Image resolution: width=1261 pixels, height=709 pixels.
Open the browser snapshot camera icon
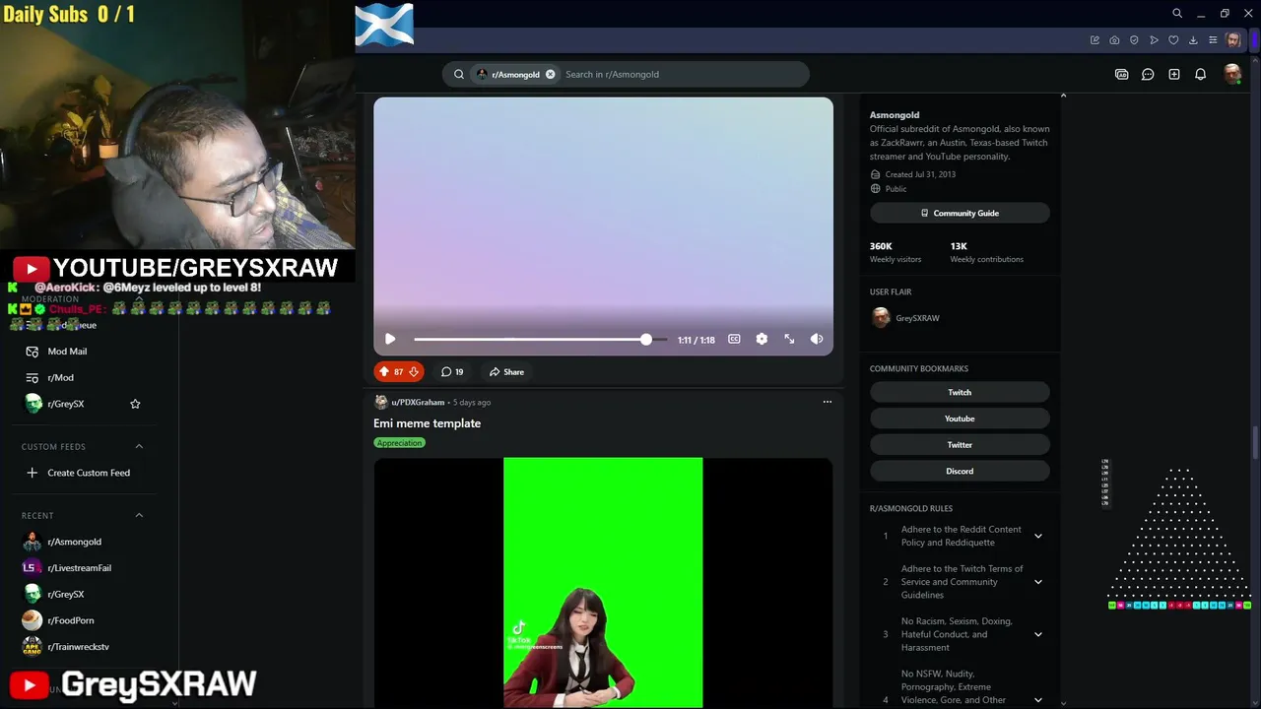point(1114,40)
